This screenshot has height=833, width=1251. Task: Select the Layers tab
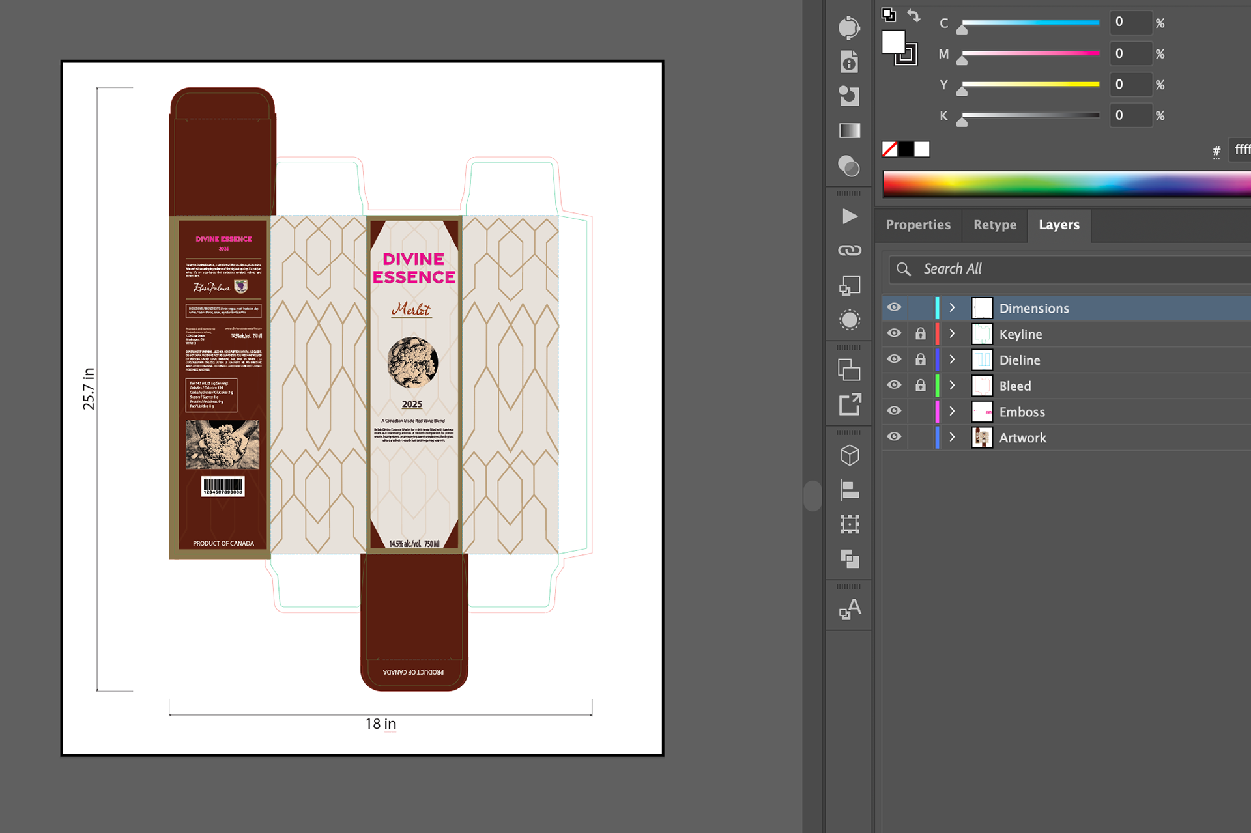[1059, 225]
